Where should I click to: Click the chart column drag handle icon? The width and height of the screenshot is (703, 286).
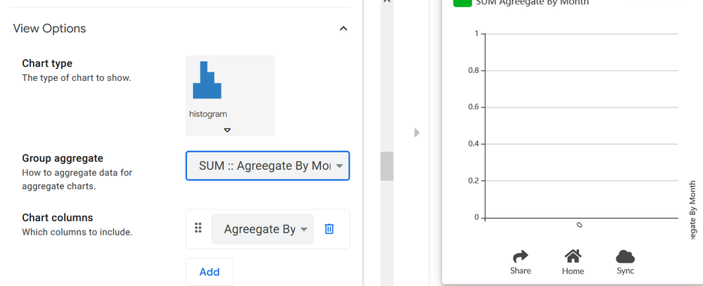[198, 228]
